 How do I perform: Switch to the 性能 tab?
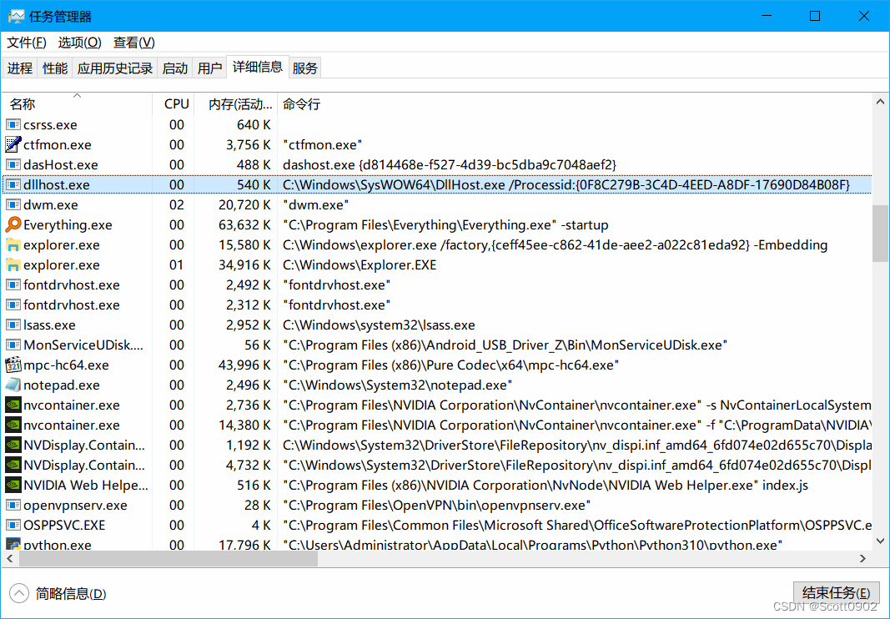[55, 68]
